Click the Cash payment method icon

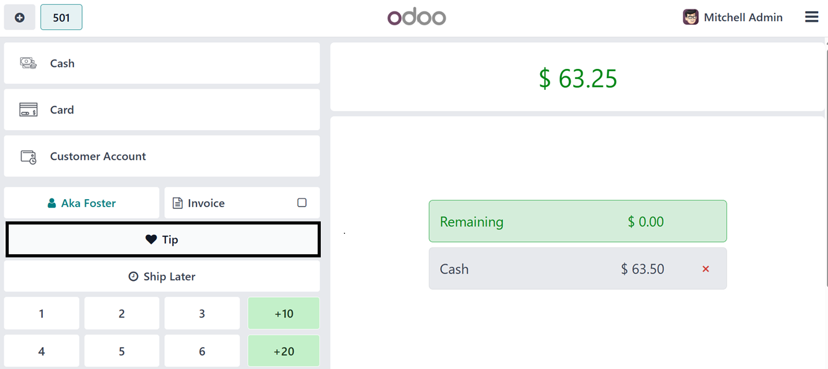[x=28, y=63]
